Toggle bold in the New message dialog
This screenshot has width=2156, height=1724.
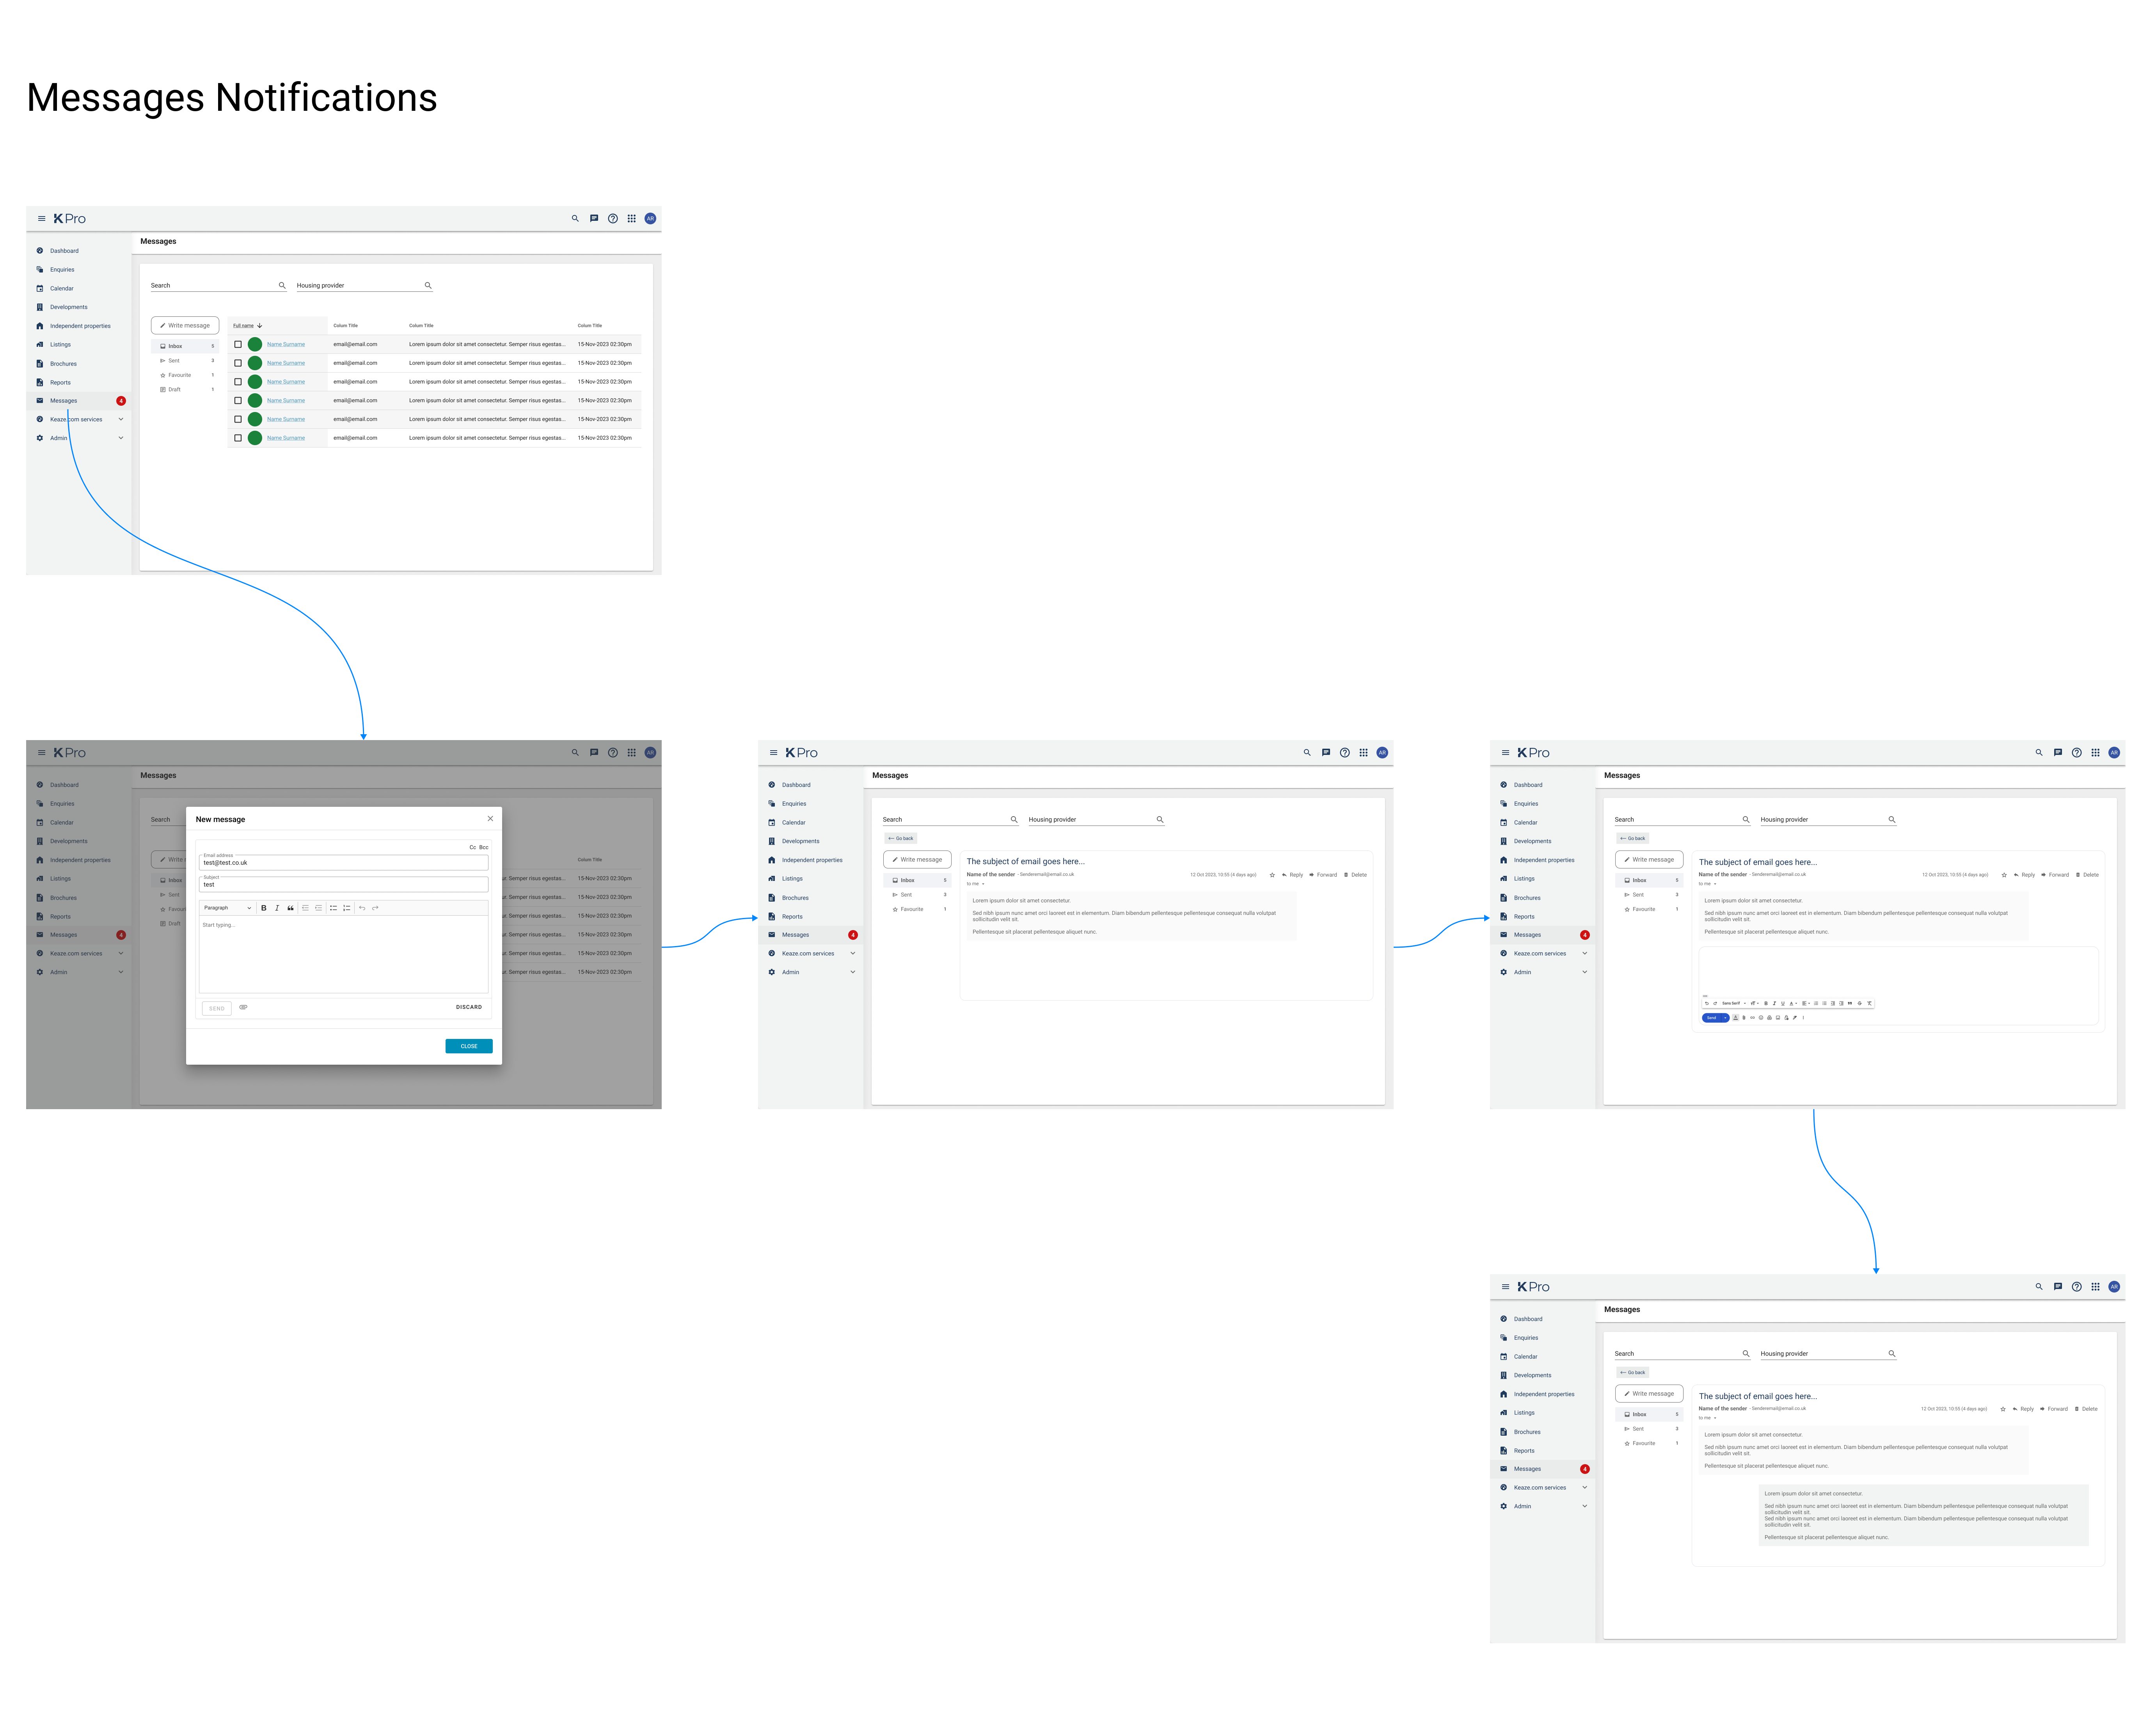click(x=264, y=908)
